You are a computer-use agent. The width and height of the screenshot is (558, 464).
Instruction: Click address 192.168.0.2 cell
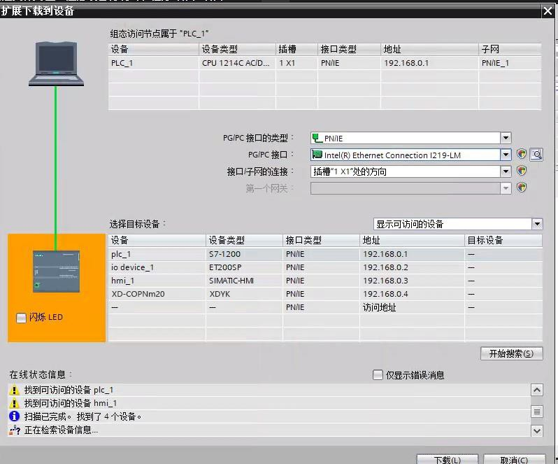click(412, 267)
